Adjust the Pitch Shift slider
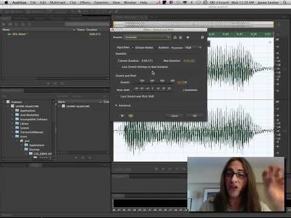Image resolution: width=291 pixels, height=218 pixels. (x=153, y=90)
